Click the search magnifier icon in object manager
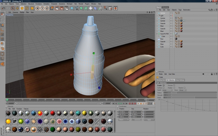The image size is (218, 136). click(x=209, y=10)
